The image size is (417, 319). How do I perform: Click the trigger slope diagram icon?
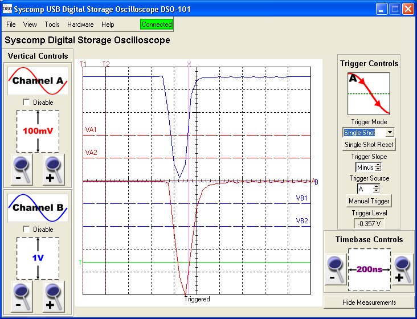tap(369, 93)
